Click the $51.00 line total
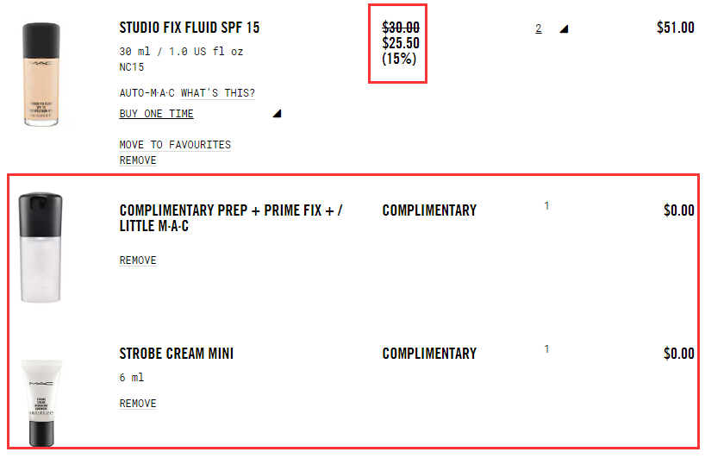This screenshot has width=705, height=458. tap(675, 28)
